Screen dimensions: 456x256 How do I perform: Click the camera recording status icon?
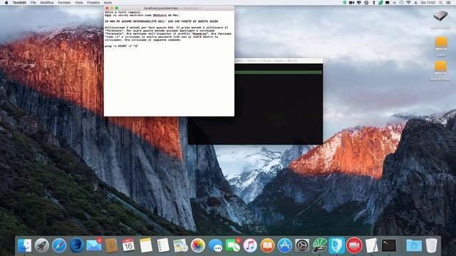coord(351,3)
